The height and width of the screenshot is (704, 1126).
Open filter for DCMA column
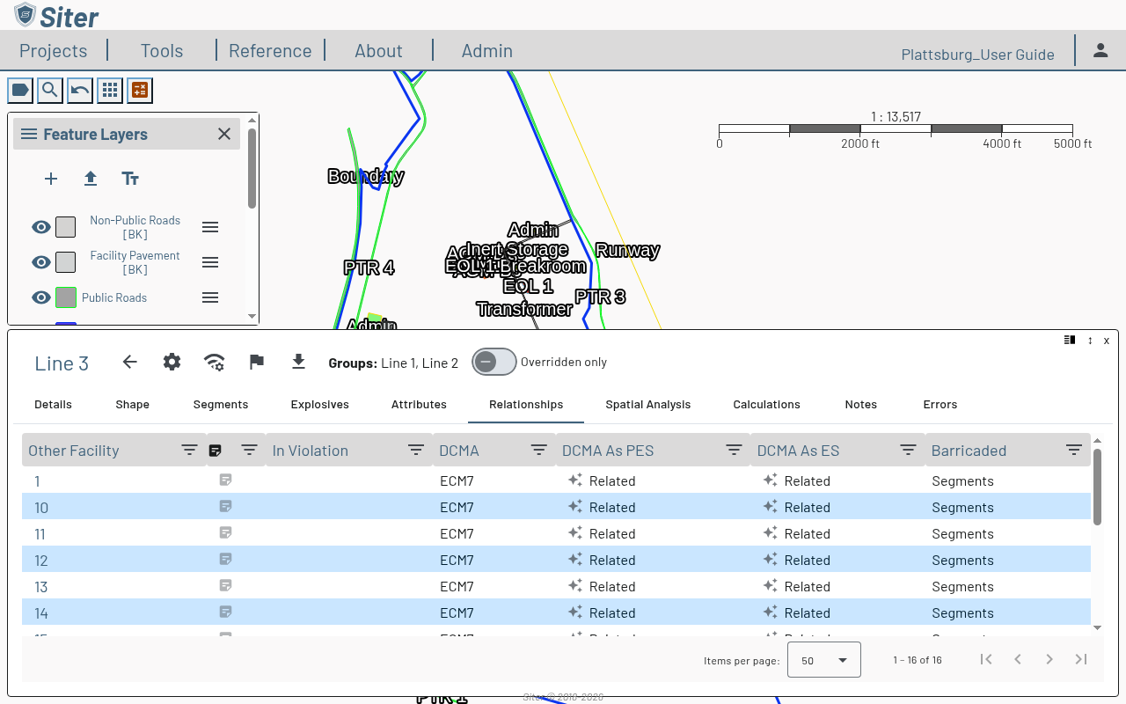(539, 450)
